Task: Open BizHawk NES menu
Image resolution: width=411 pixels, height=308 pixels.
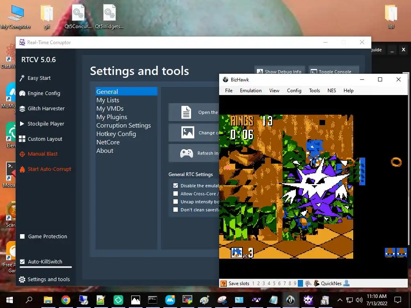Action: coord(332,91)
